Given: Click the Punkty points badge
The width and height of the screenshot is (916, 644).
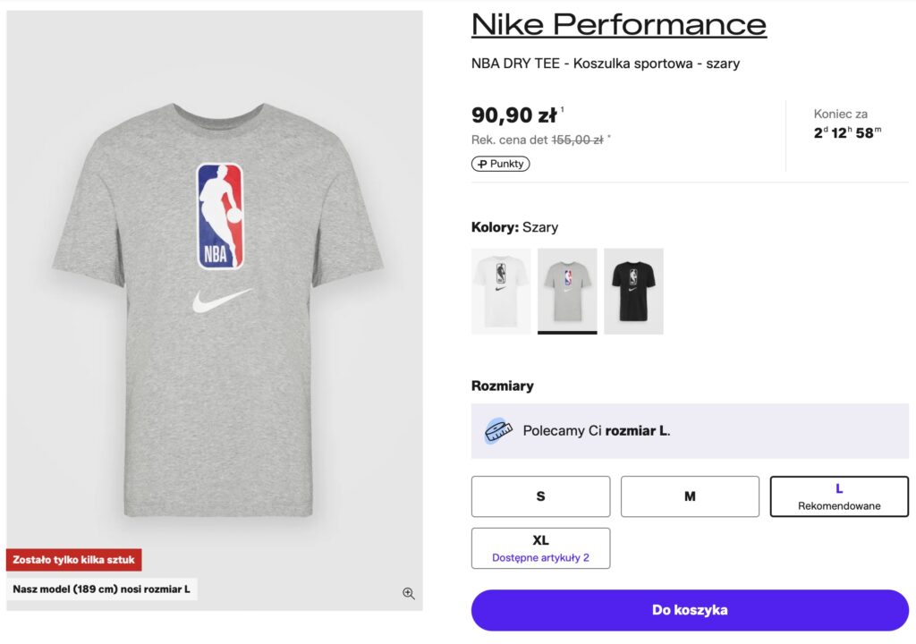Looking at the screenshot, I should [500, 164].
